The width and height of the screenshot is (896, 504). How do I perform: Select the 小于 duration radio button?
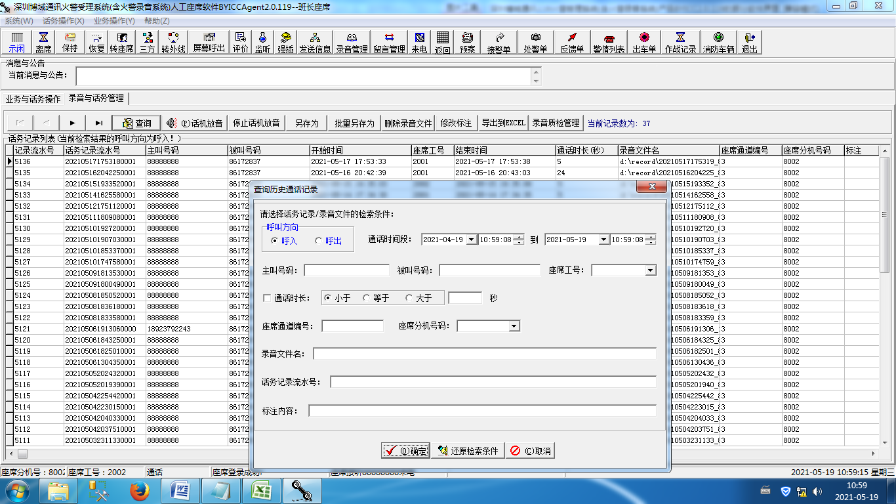click(337, 298)
